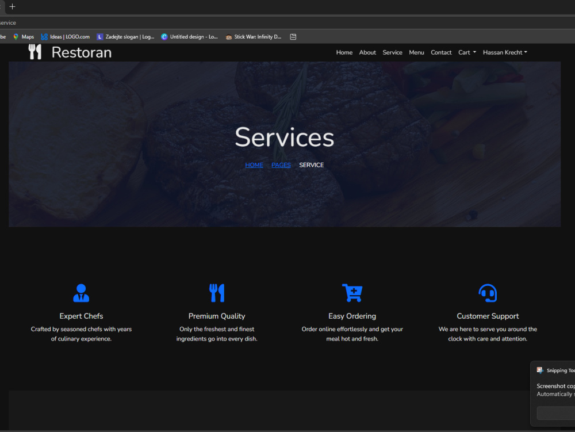This screenshot has width=575, height=432.
Task: Click the Restoran fork and knife logo icon
Action: pyautogui.click(x=35, y=52)
